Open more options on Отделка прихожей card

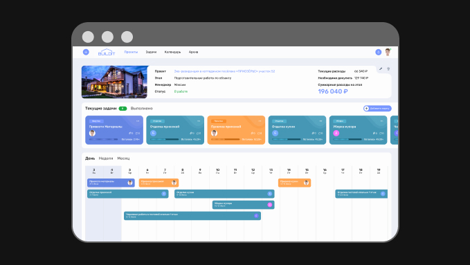[199, 121]
